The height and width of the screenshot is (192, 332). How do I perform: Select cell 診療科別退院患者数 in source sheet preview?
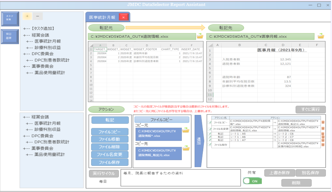click(147, 61)
